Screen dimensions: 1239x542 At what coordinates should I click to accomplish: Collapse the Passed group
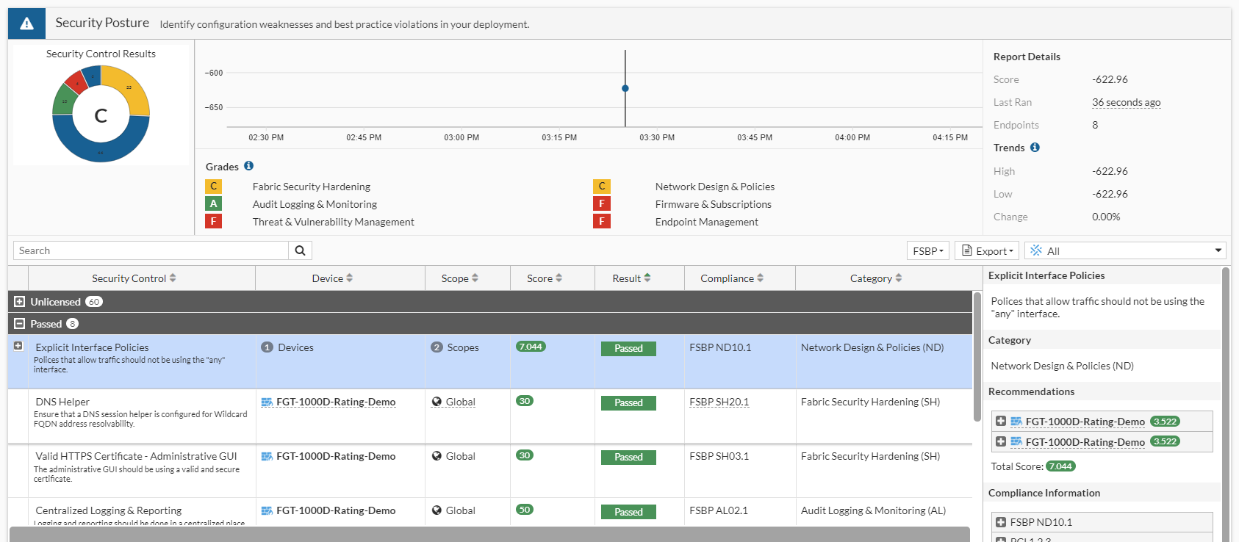tap(20, 324)
